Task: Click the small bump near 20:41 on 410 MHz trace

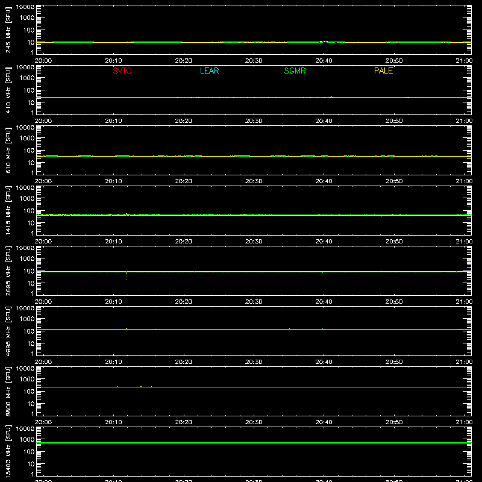Action: click(331, 97)
